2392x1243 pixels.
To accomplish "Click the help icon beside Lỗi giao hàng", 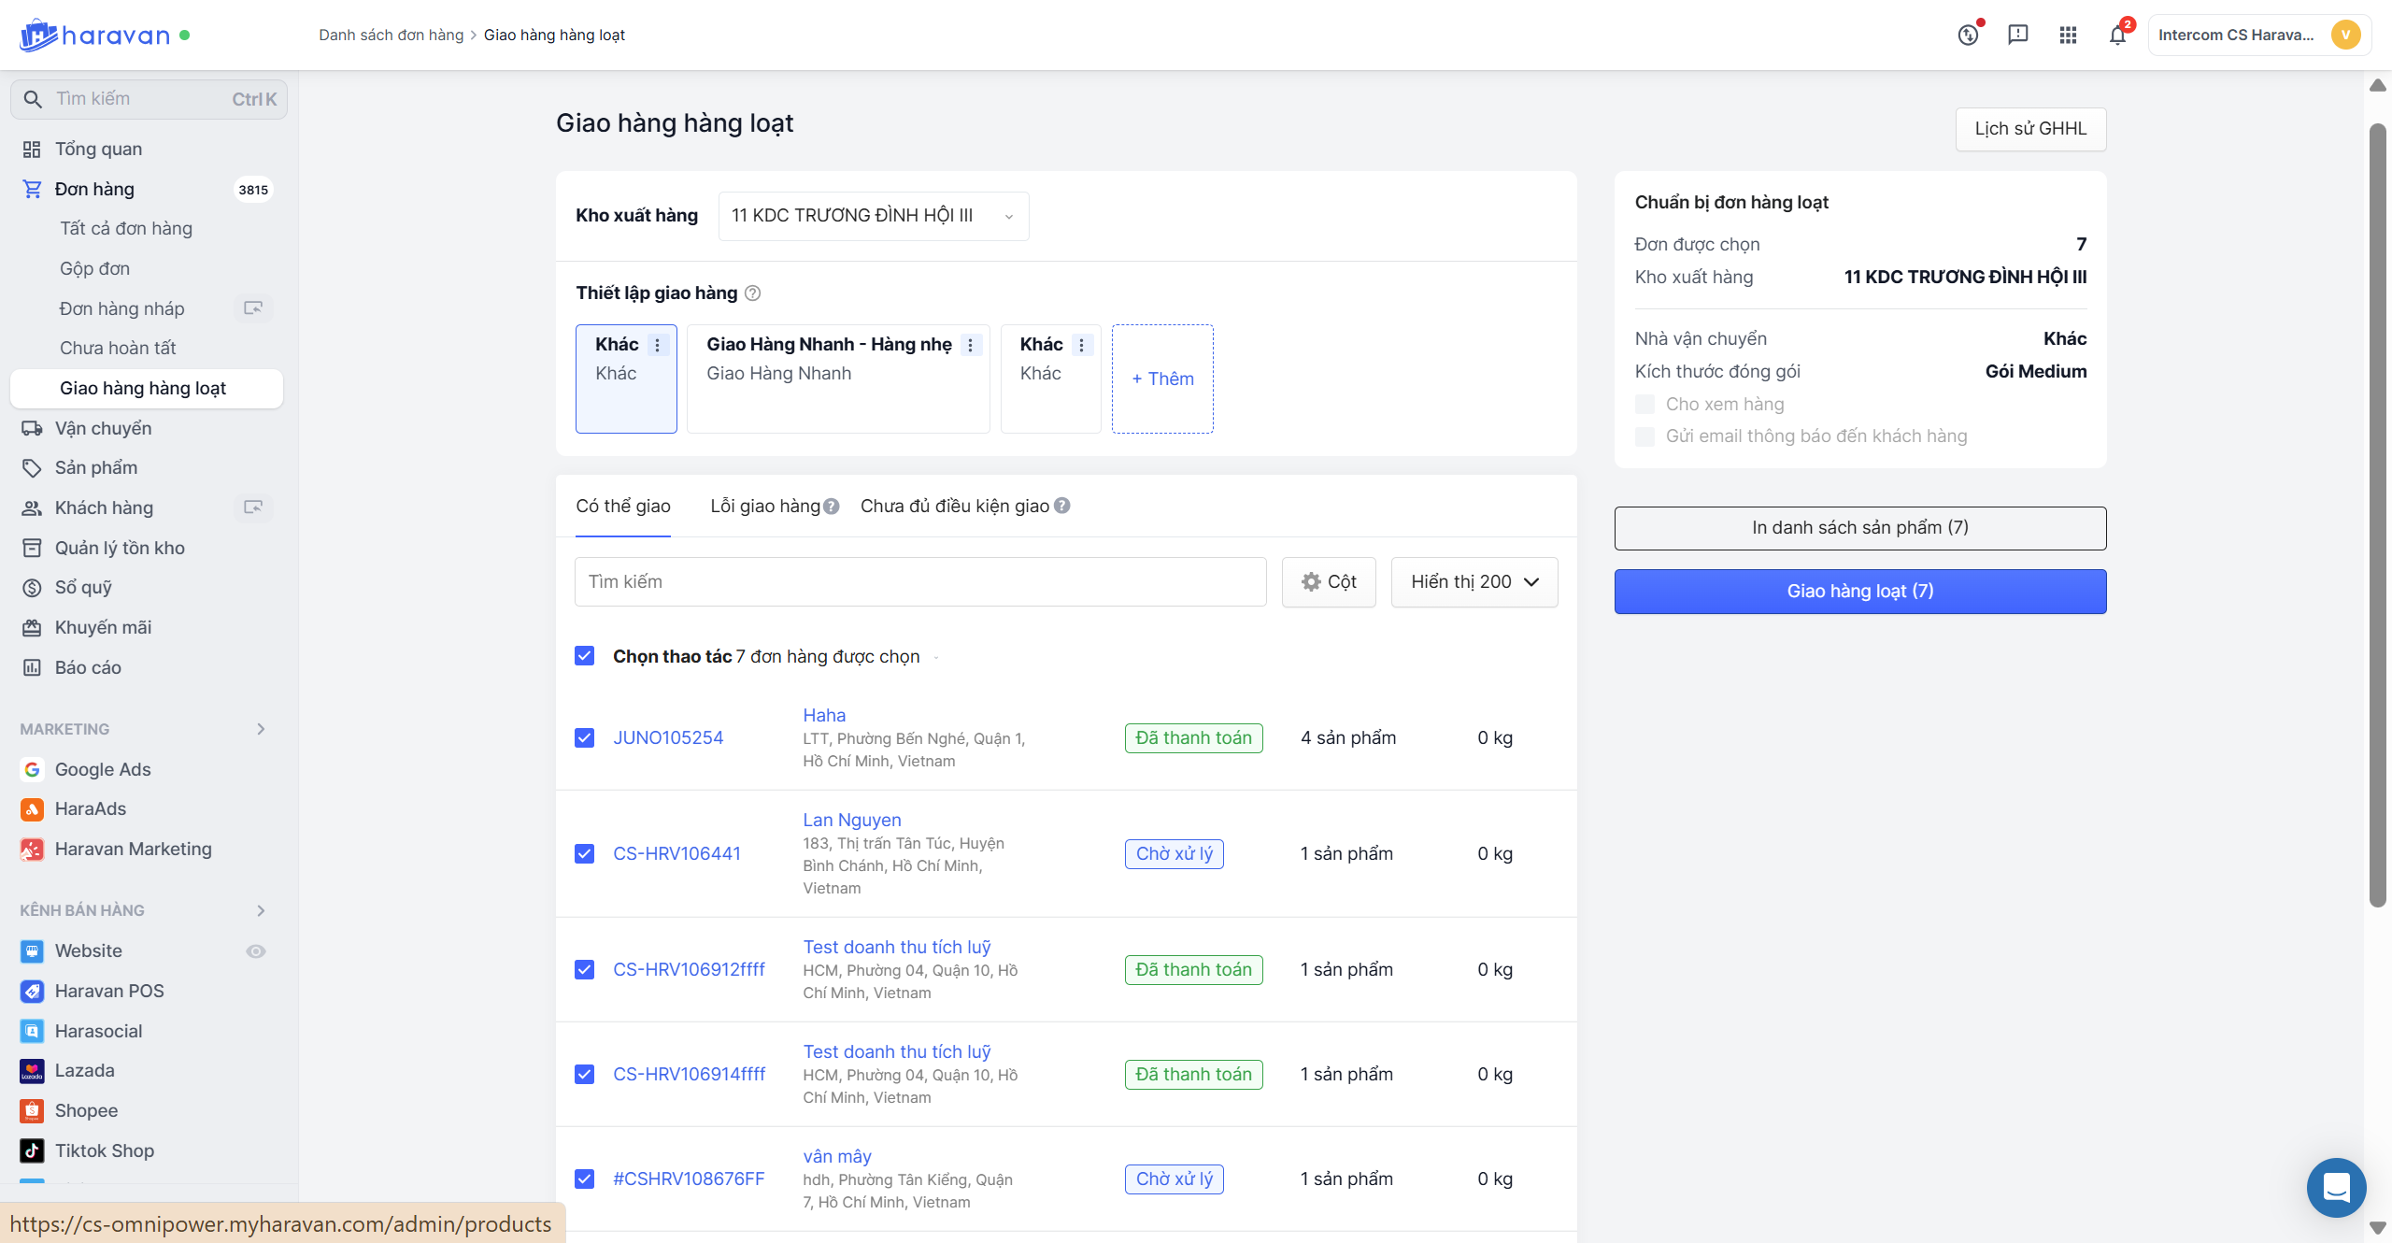I will 832,507.
